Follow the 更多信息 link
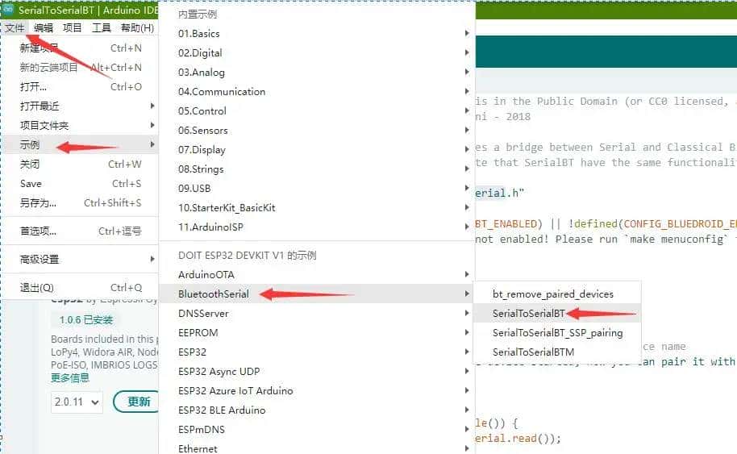This screenshot has height=454, width=737. point(70,377)
